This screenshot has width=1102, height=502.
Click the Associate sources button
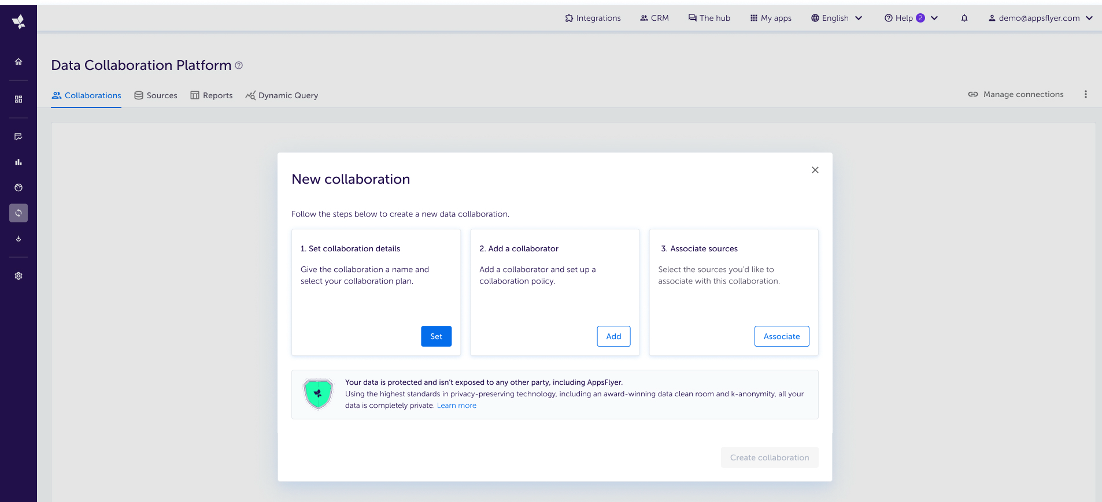[x=781, y=336]
